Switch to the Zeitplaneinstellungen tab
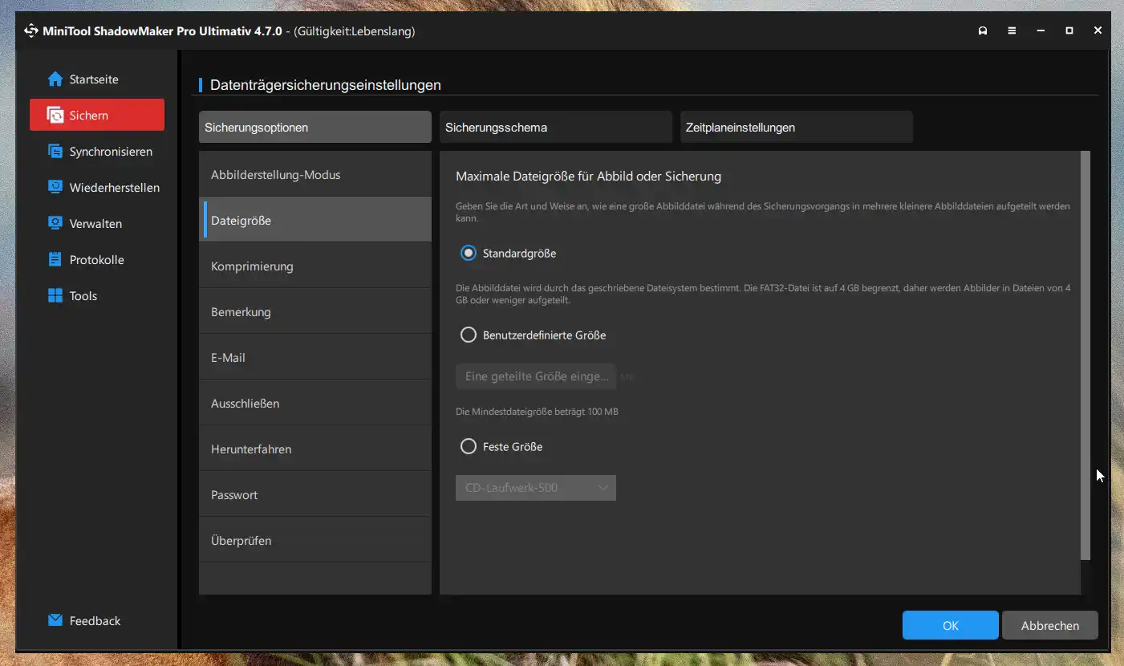 coord(797,128)
